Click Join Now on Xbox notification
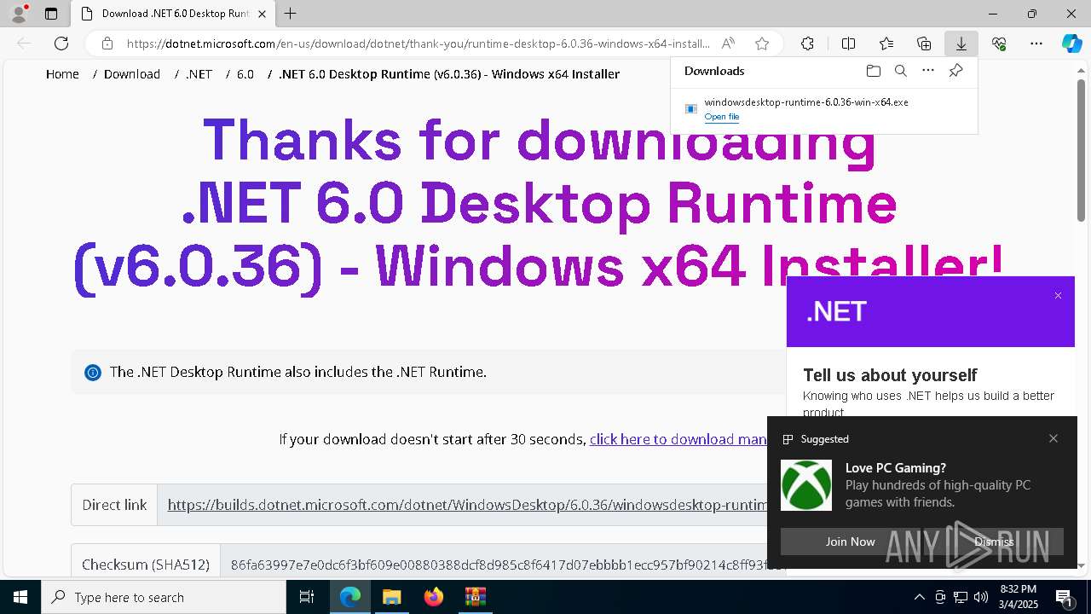Viewport: 1091px width, 614px height. tap(850, 542)
